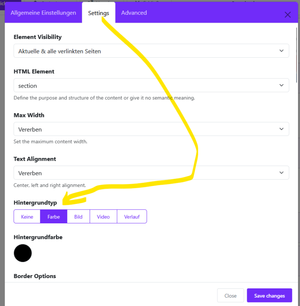Click the Close button
The width and height of the screenshot is (300, 306).
pos(230,295)
